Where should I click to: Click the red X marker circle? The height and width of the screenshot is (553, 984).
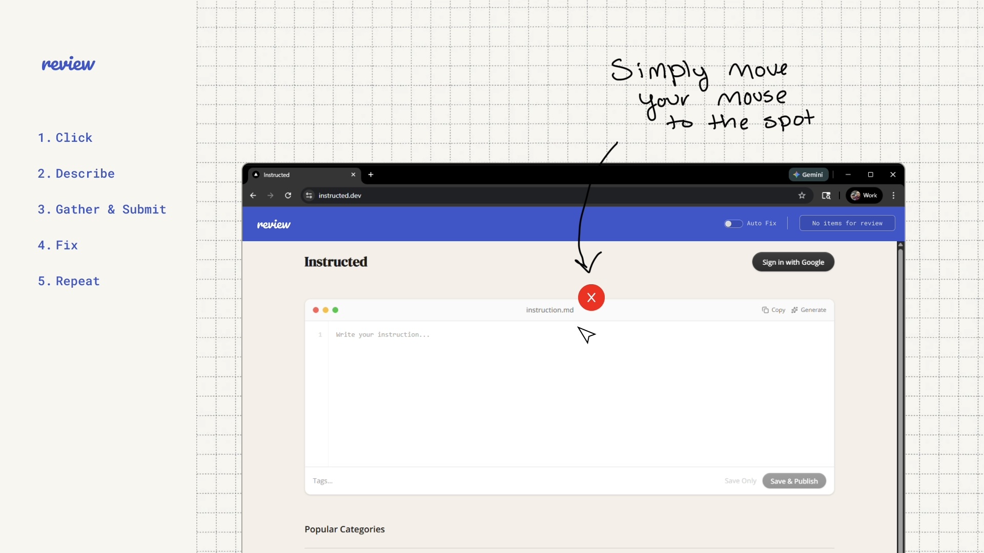(591, 297)
